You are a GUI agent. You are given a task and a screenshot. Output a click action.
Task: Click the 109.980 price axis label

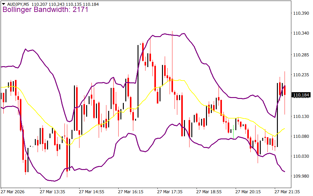pos(301,176)
